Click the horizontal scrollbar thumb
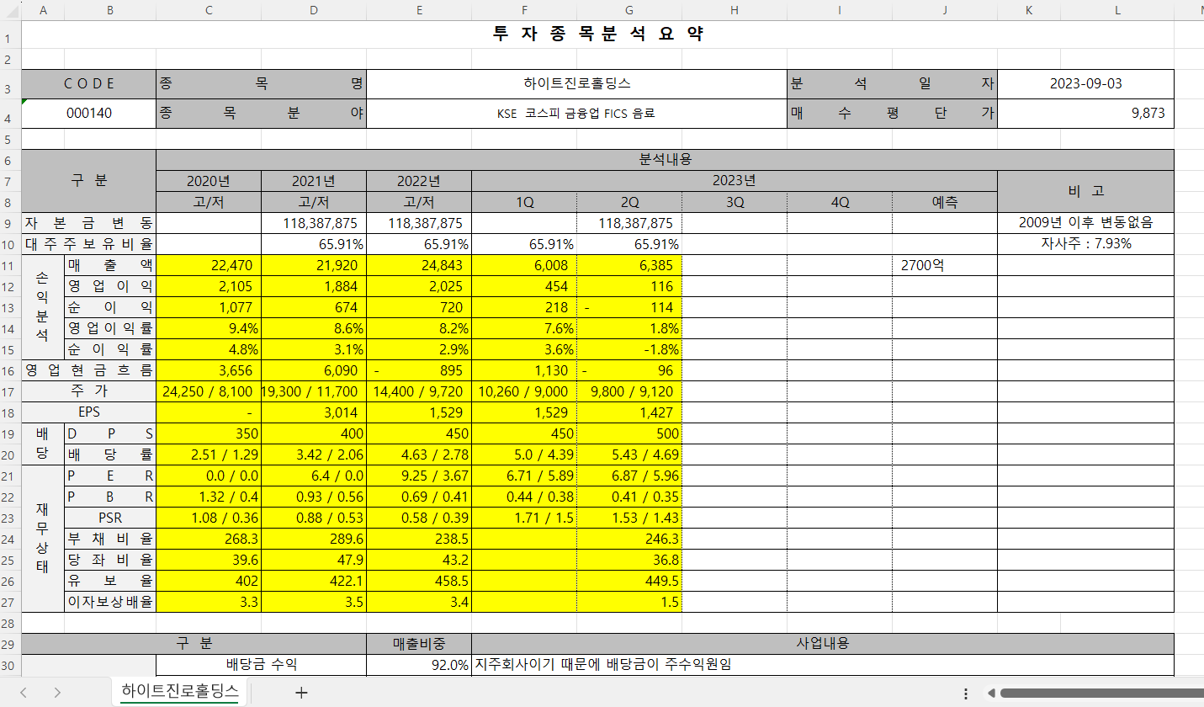Viewport: 1204px width, 707px height. point(1101,693)
